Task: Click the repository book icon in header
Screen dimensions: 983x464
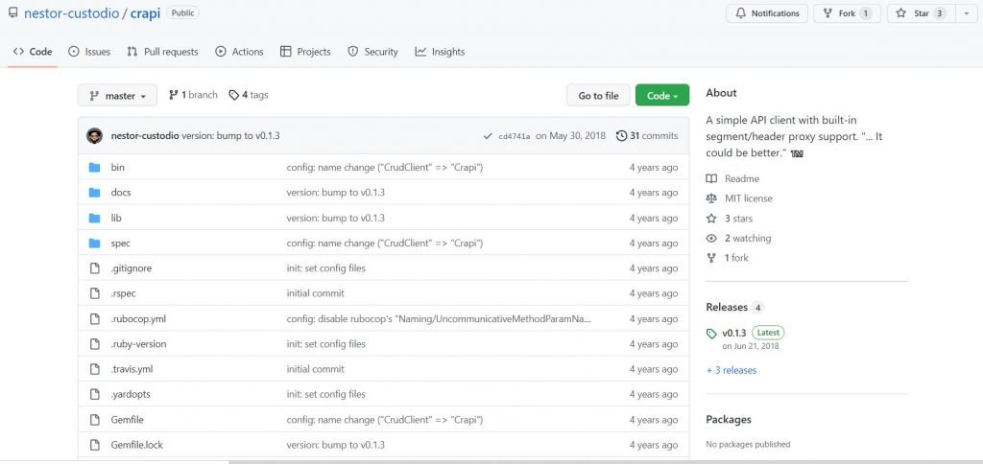Action: (x=13, y=12)
